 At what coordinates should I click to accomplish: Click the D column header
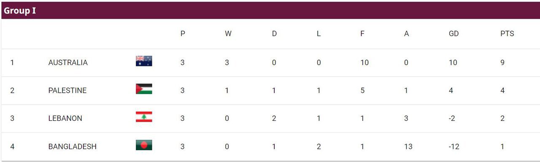click(274, 34)
